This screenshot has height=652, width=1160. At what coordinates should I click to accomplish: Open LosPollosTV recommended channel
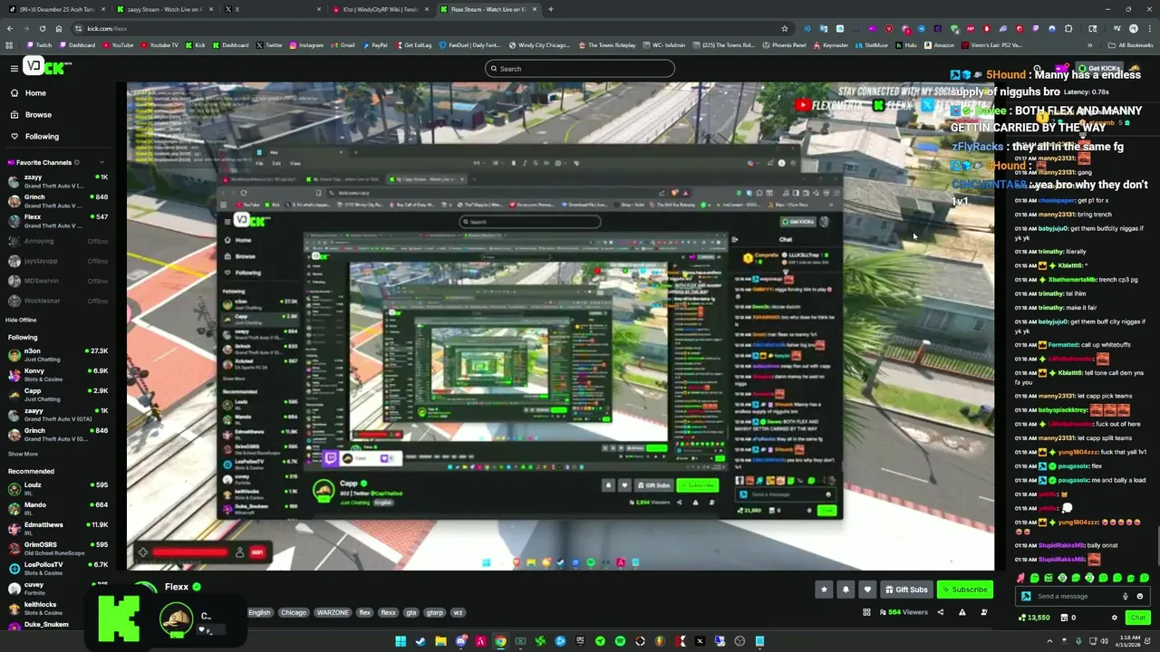(x=56, y=569)
